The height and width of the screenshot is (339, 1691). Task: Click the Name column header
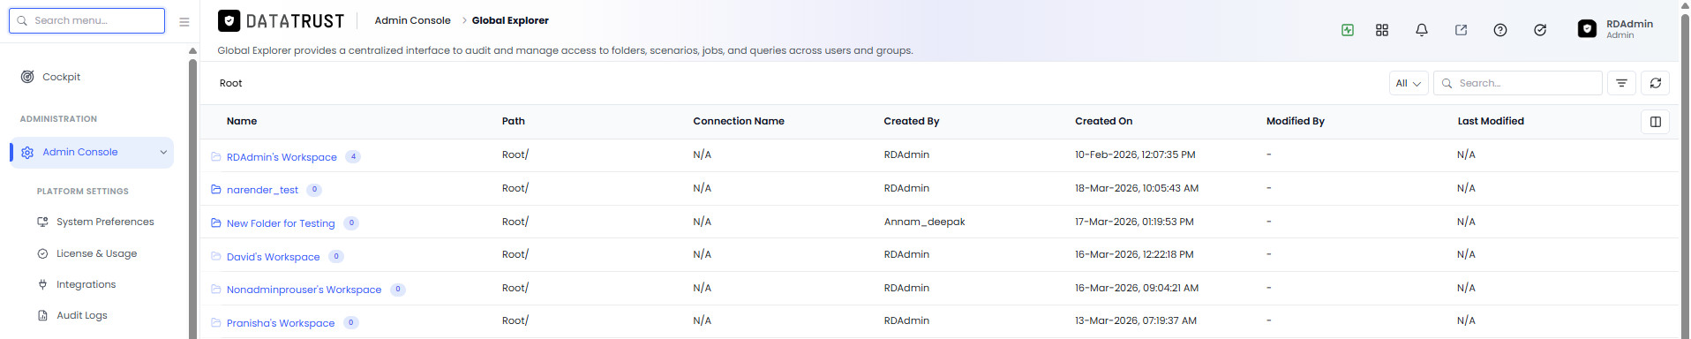tap(242, 121)
